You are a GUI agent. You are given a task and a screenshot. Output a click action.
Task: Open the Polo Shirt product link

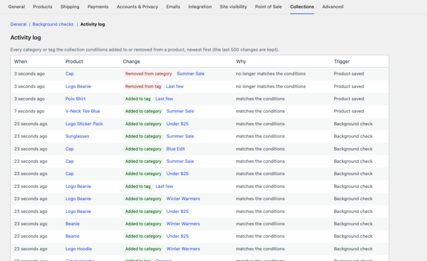(x=76, y=99)
